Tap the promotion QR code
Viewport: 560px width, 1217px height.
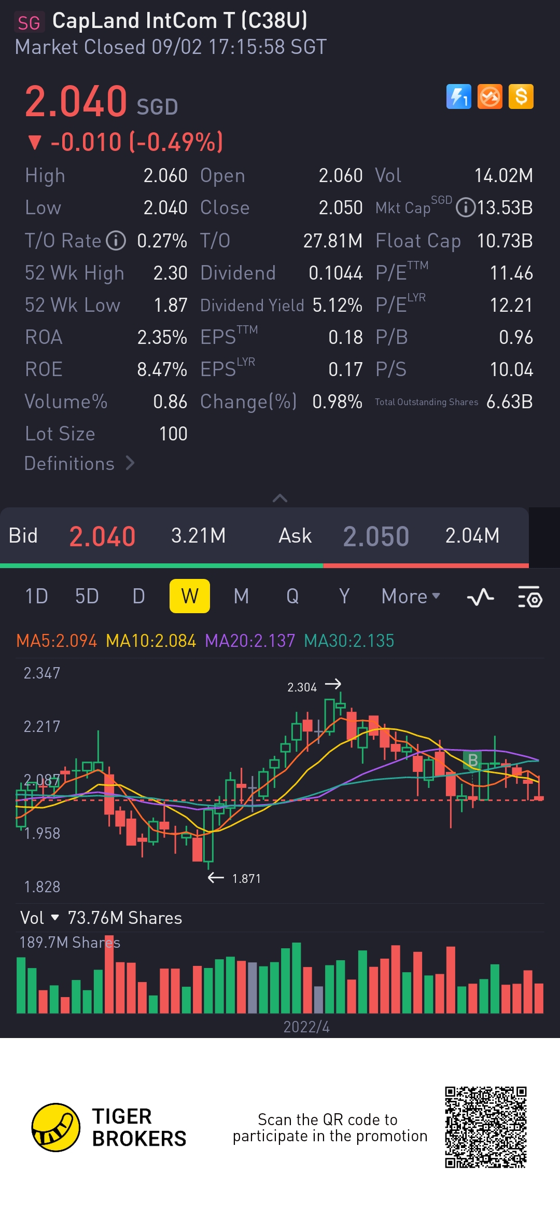point(486,1127)
